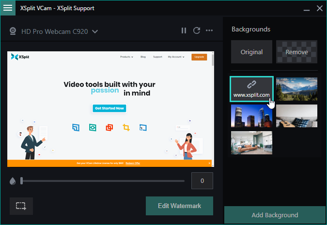Click the Support link in preview
Viewport: 327px width, 225px height.
(157, 57)
